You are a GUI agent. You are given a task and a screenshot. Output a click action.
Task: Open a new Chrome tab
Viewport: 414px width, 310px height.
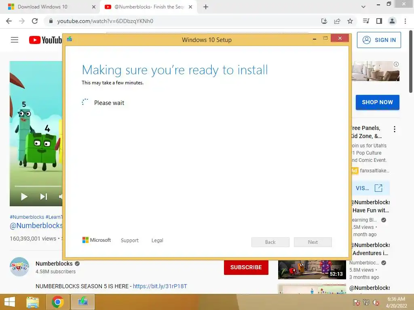206,7
